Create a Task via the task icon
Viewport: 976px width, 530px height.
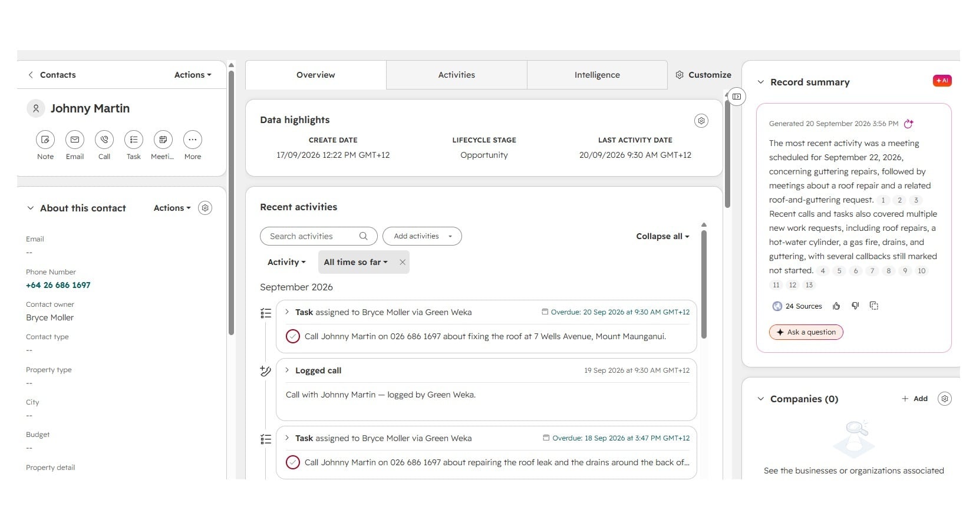point(134,140)
